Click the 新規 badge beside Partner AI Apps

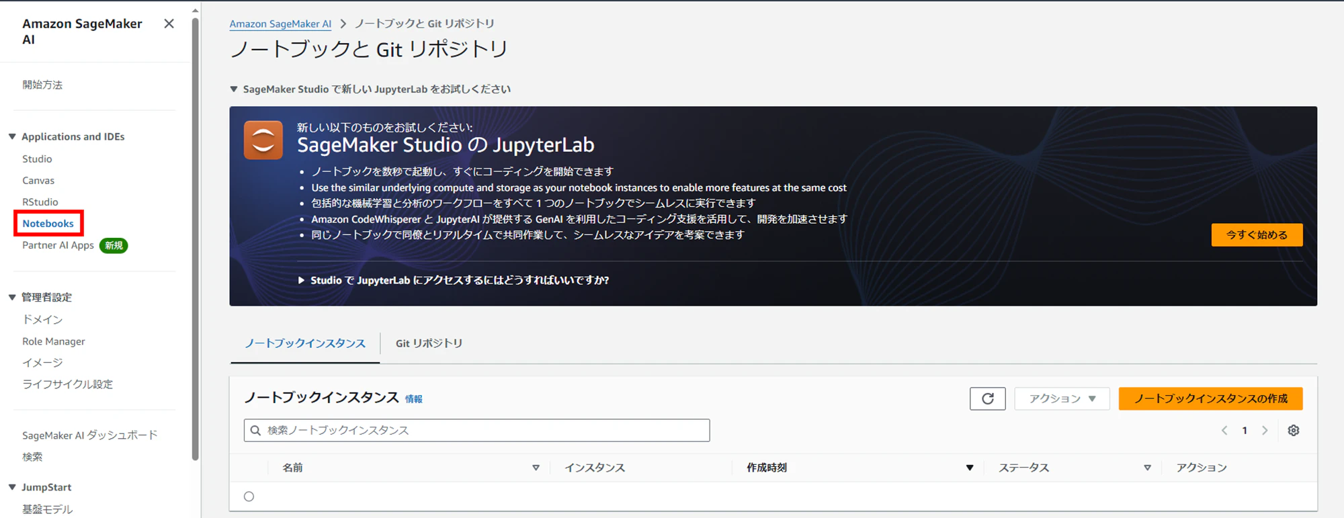114,246
